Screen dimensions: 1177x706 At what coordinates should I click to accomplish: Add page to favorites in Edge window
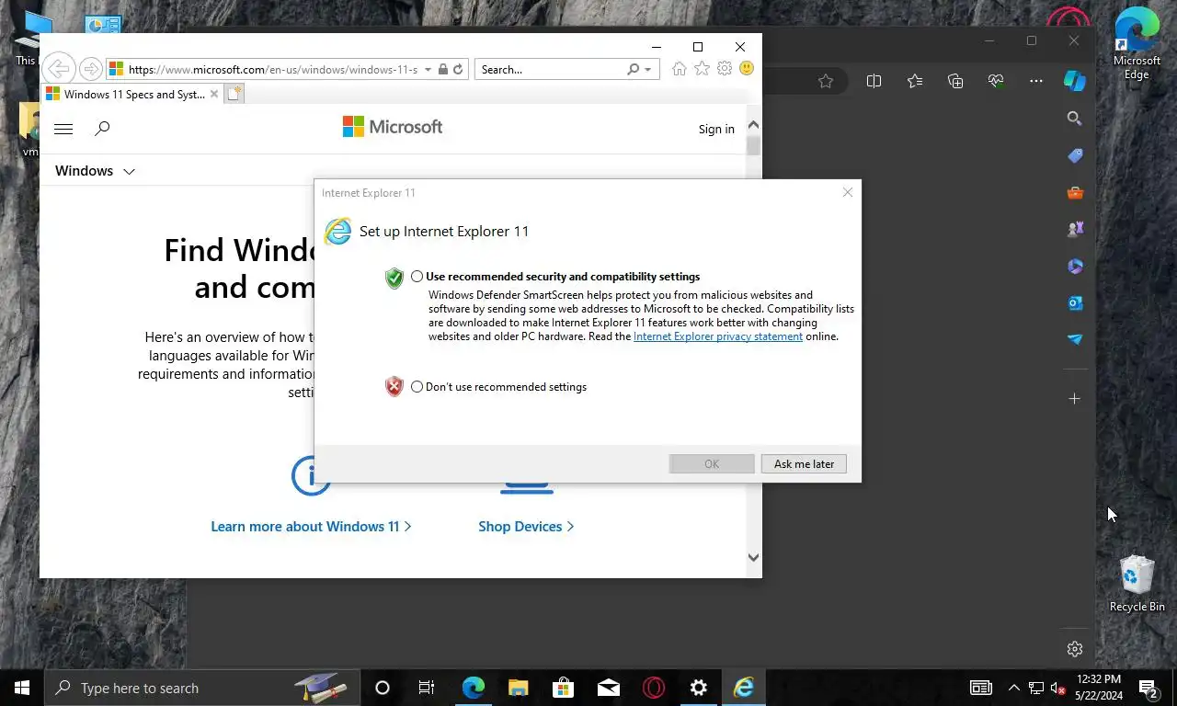click(x=826, y=81)
